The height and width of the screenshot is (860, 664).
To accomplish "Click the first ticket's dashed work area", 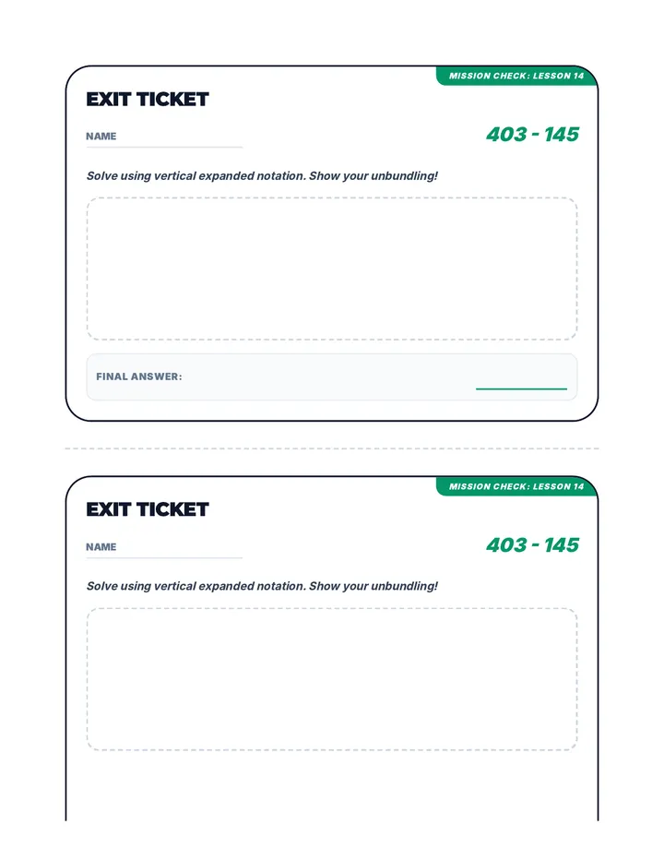I will [332, 269].
